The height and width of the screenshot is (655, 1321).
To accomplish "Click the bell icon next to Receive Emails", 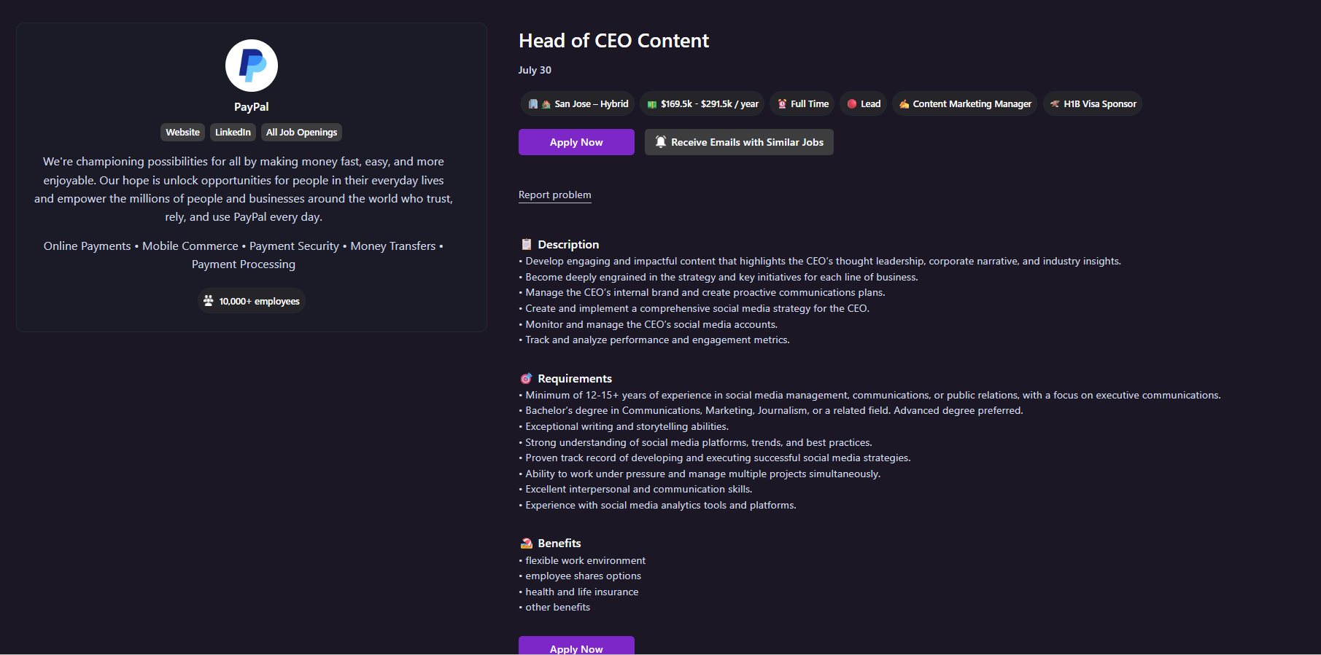I will click(x=661, y=142).
